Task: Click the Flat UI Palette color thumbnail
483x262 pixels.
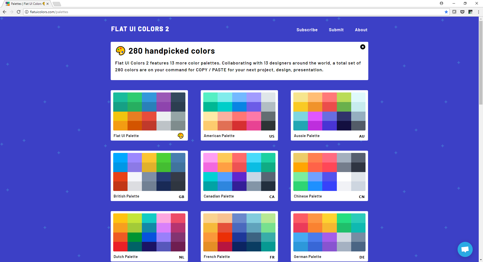Action: coord(149,111)
